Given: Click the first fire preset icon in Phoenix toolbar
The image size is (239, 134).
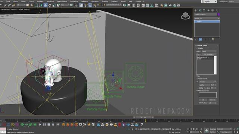Looking at the screenshot, I should click(x=63, y=125).
